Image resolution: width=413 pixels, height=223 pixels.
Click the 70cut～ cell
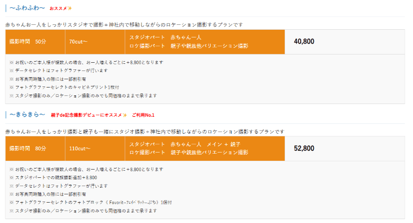95,42
